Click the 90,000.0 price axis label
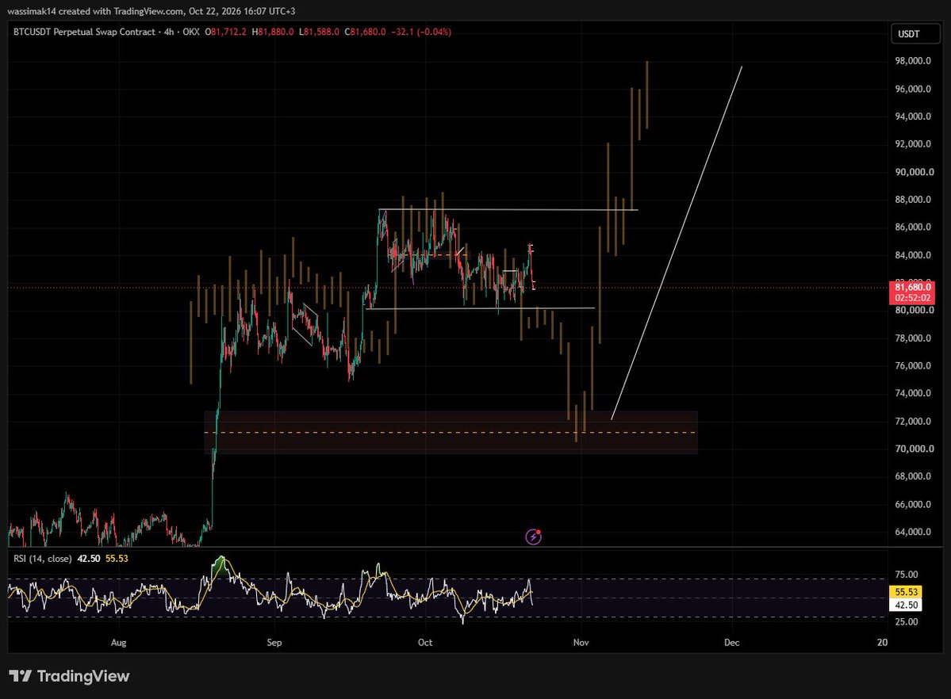The height and width of the screenshot is (699, 951). click(915, 171)
